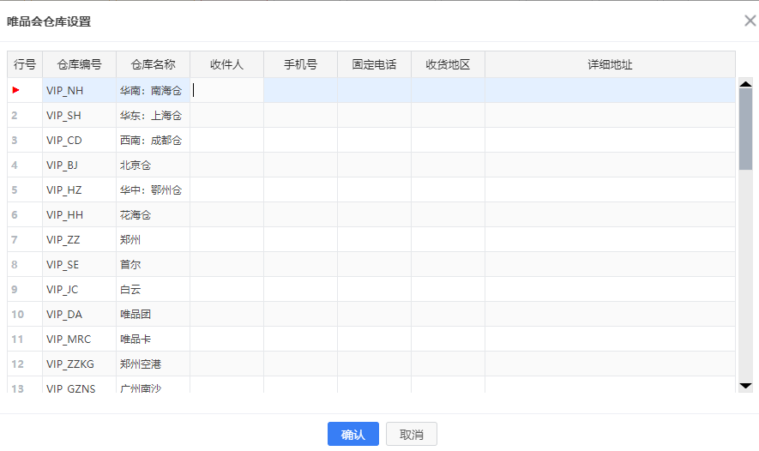Close the 唯品会仓库设置 dialog with X
This screenshot has height=451, width=759.
pos(750,21)
